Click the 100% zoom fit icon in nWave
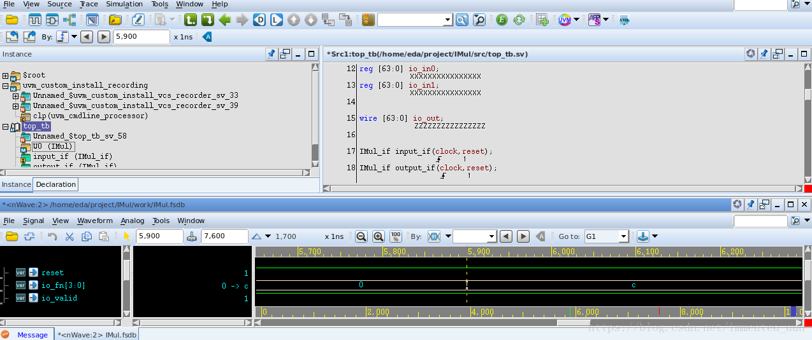The image size is (812, 340). coord(395,236)
